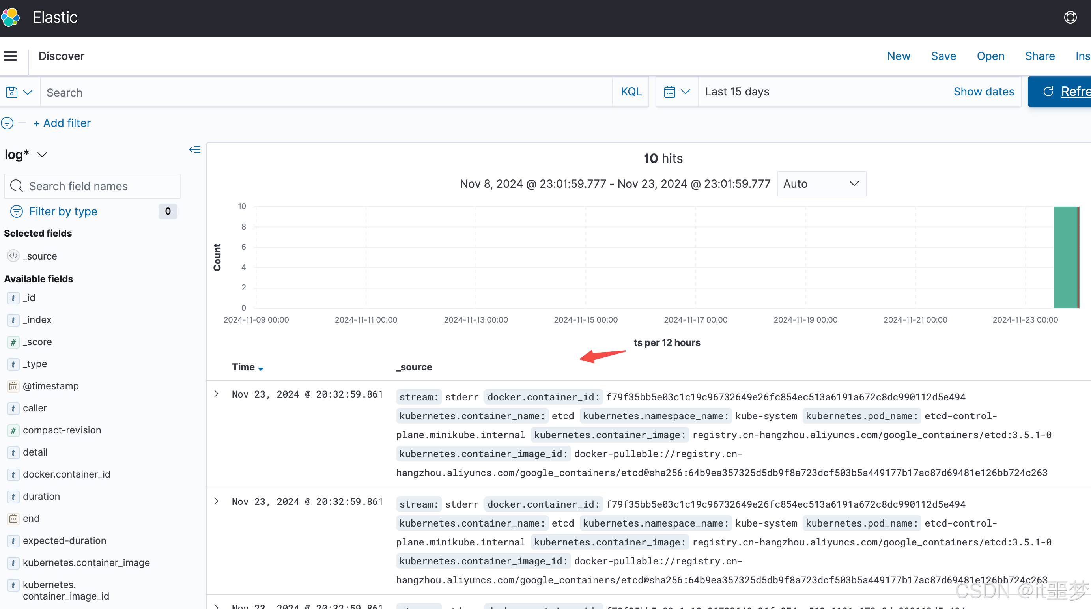The width and height of the screenshot is (1091, 609).
Task: Click the detail text type icon
Action: point(13,452)
